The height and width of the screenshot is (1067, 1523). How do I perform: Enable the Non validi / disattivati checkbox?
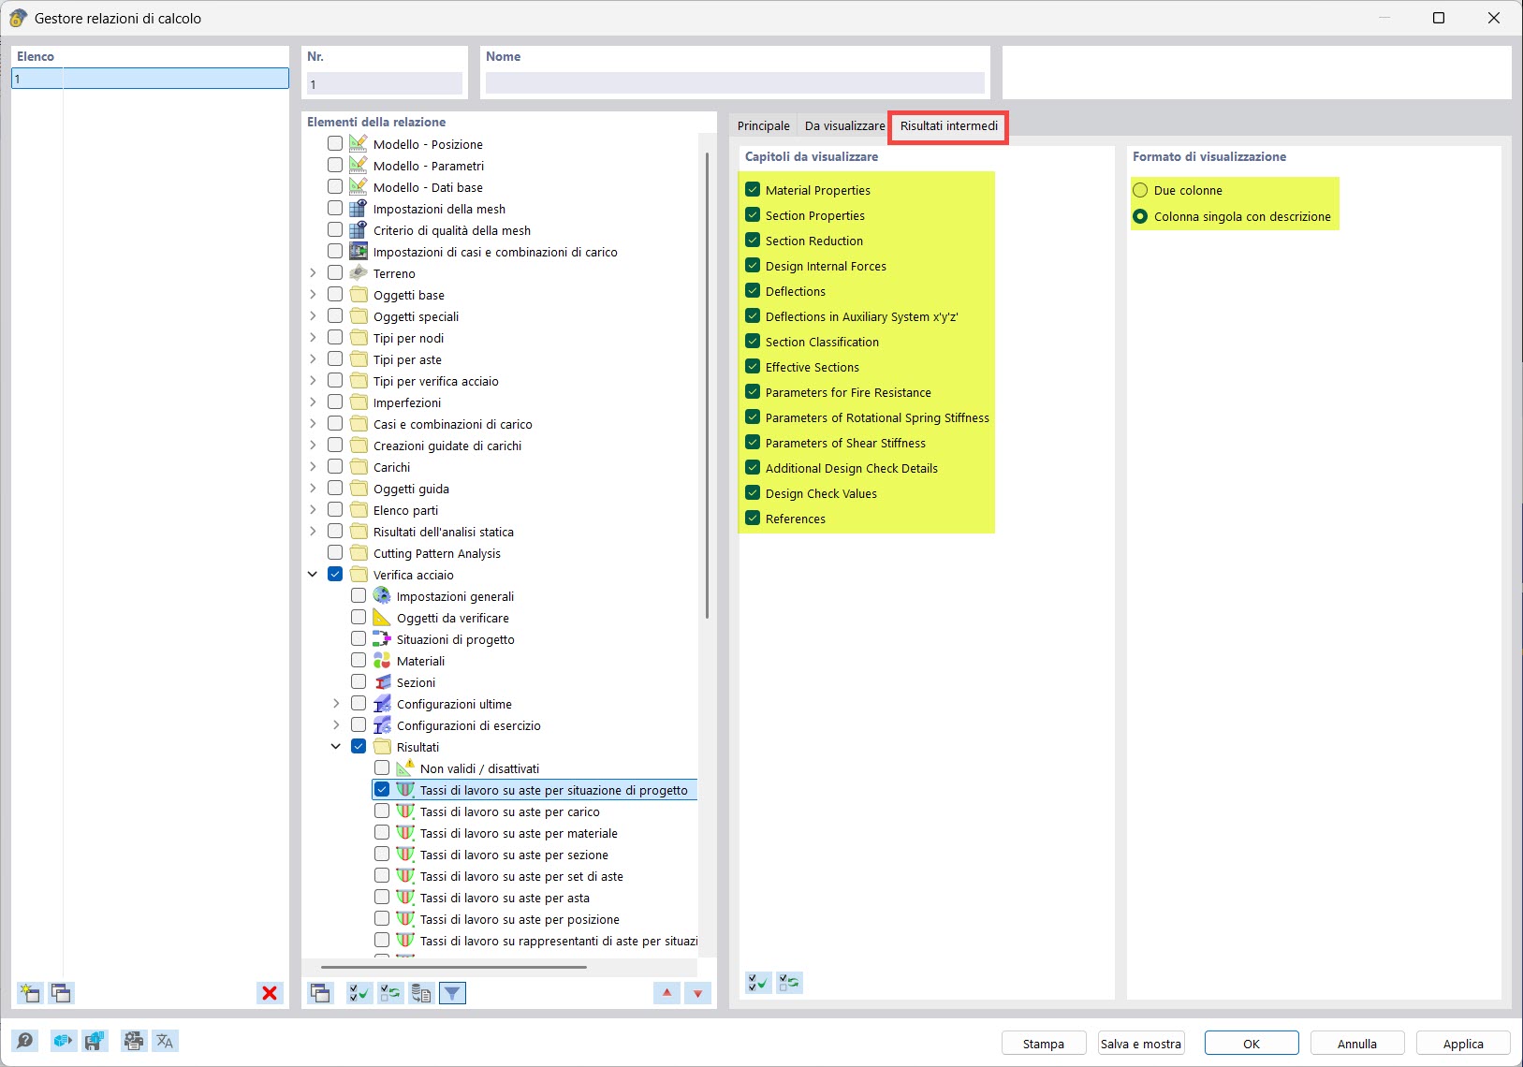[382, 767]
